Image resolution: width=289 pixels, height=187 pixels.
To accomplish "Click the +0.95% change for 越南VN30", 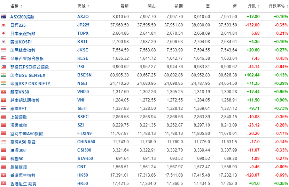I will click(281, 92).
